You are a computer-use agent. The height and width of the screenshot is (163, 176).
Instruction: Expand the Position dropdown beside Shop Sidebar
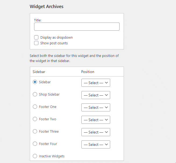coord(96,95)
